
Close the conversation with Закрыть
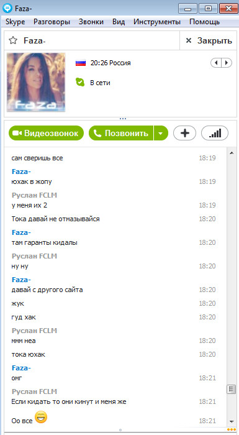tap(209, 41)
